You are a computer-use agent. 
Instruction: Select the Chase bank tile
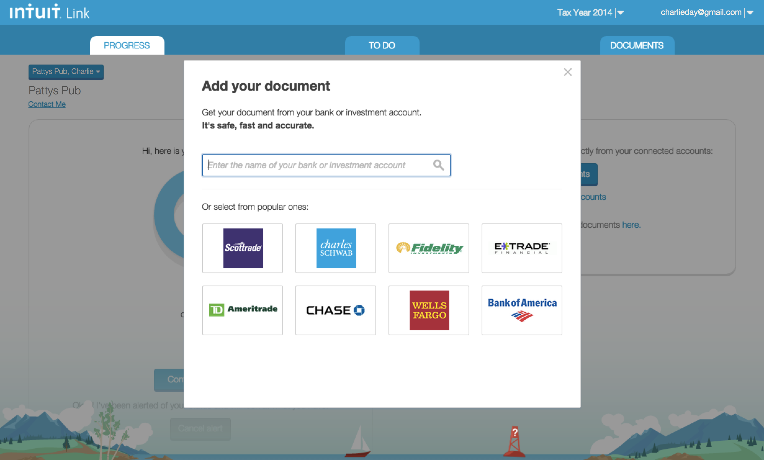335,310
